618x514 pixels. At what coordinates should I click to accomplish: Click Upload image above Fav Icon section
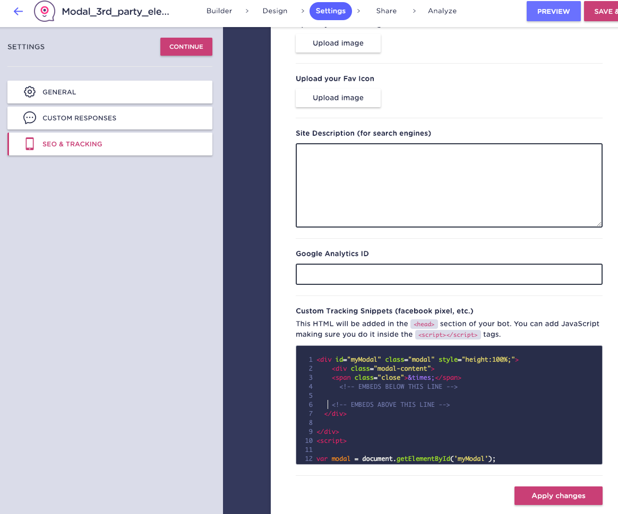click(x=338, y=43)
